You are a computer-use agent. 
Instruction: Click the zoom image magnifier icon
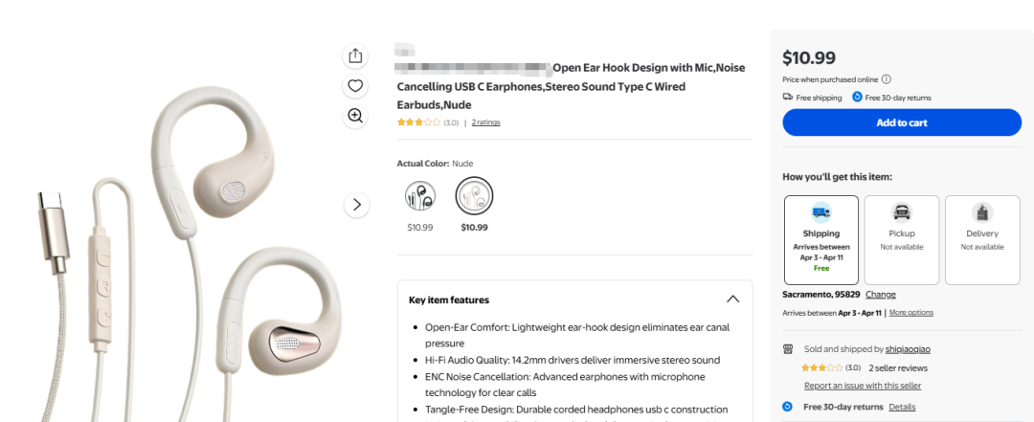[355, 116]
